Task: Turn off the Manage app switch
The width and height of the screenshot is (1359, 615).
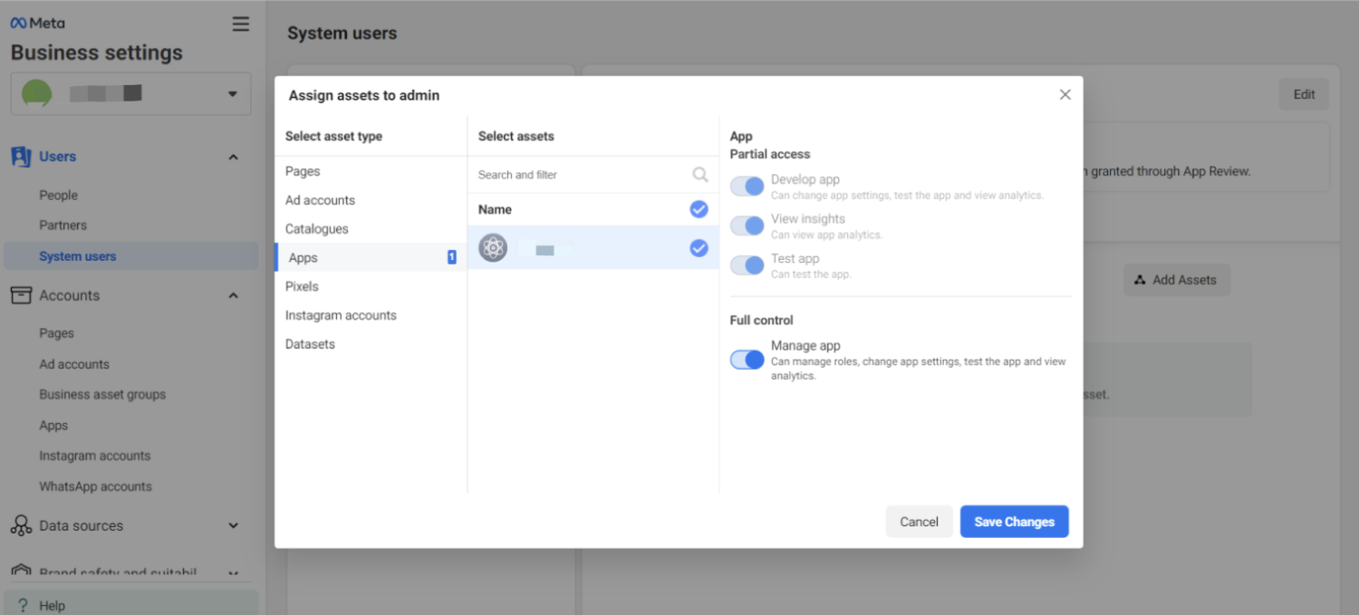Action: 747,360
